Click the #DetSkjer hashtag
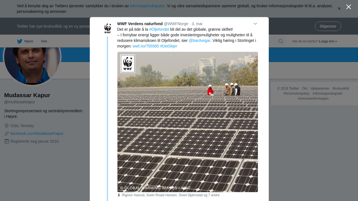The width and height of the screenshot is (358, 201). coord(169,46)
